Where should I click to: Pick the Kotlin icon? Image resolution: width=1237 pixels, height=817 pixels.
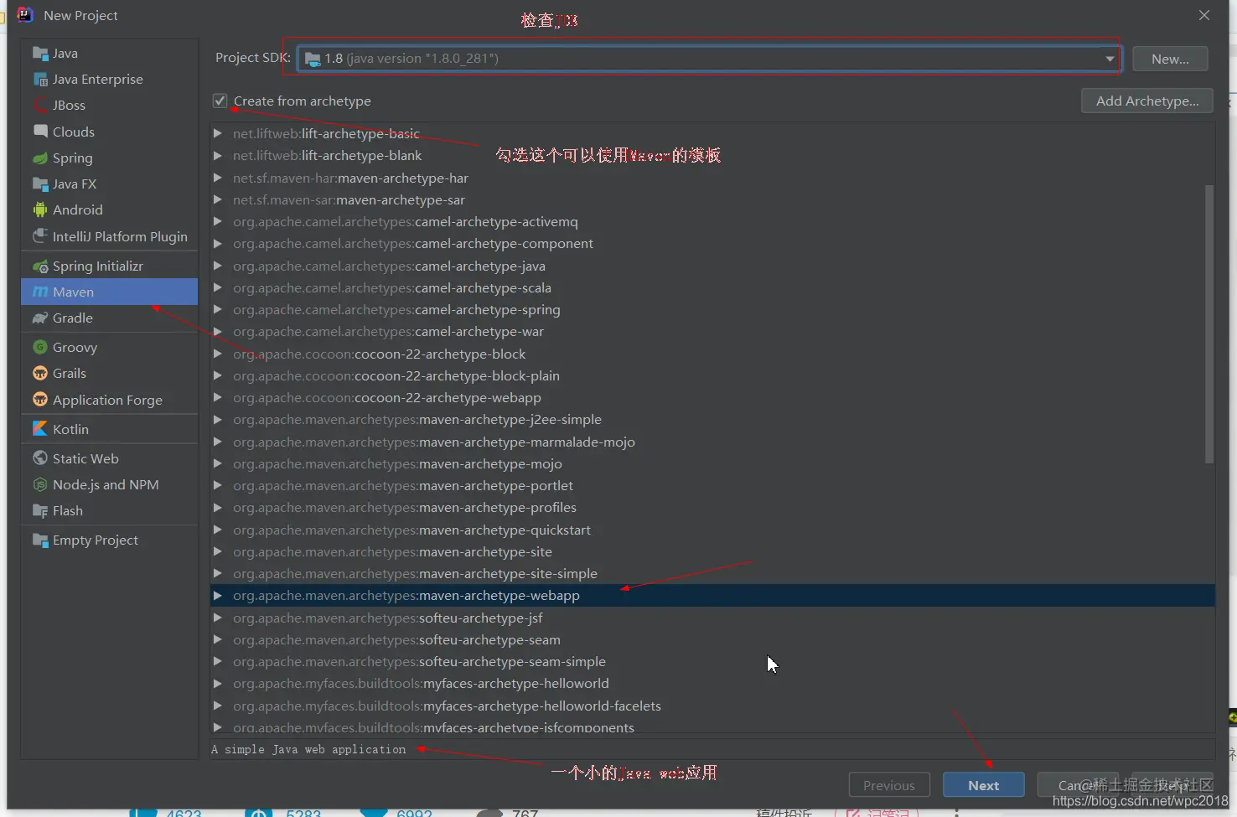(40, 429)
